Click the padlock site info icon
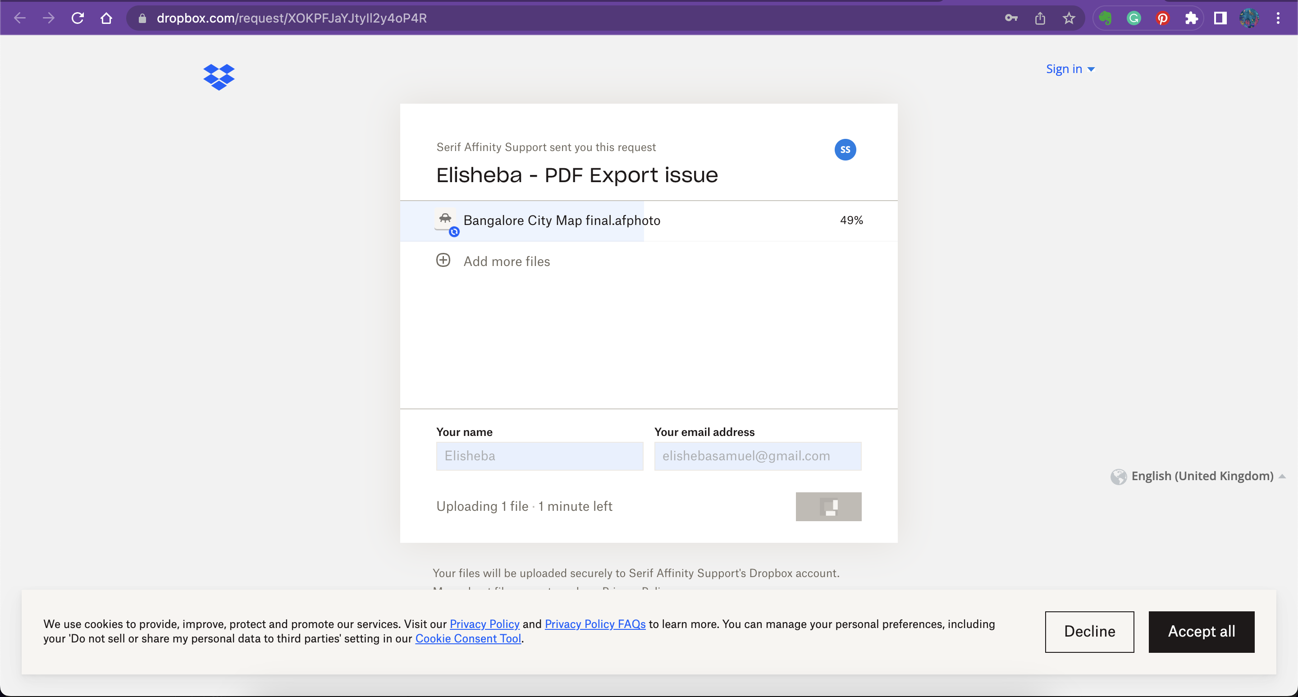 click(x=142, y=18)
